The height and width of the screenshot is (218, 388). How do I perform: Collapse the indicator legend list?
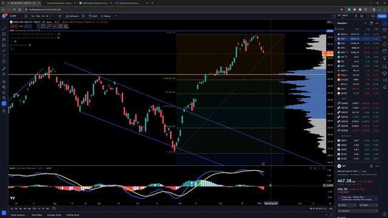point(12,48)
